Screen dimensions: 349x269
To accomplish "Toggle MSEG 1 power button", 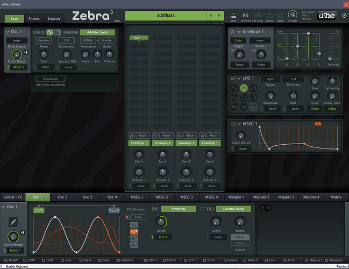I will [x=232, y=124].
